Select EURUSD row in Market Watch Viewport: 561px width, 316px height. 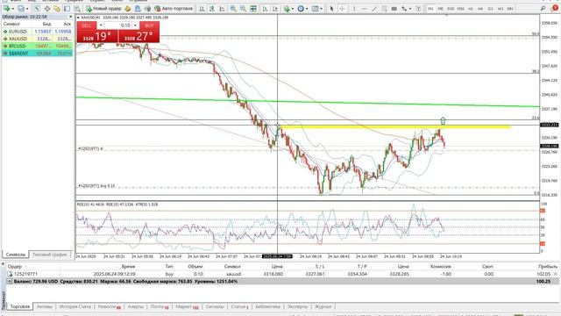coord(37,32)
